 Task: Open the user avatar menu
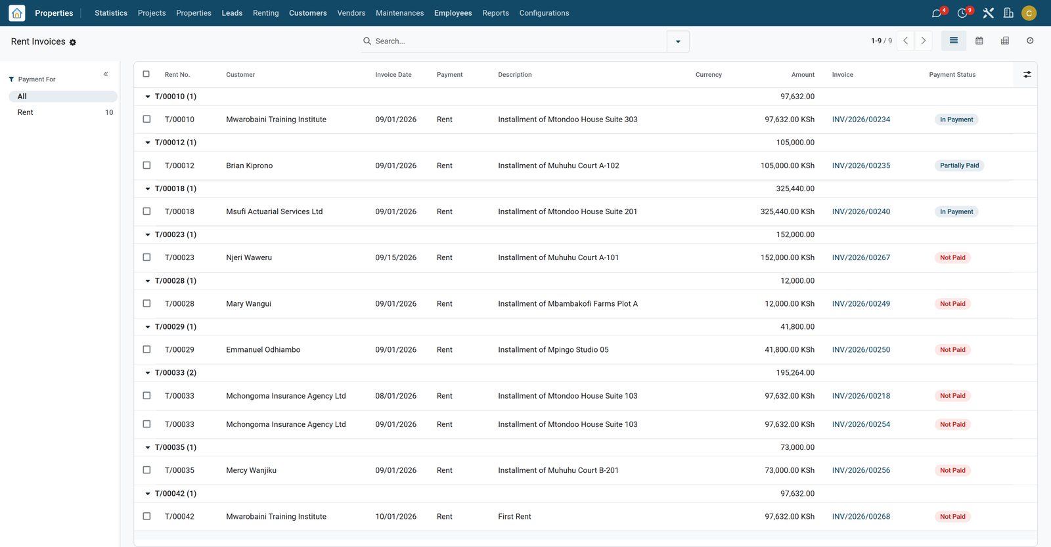tap(1029, 13)
